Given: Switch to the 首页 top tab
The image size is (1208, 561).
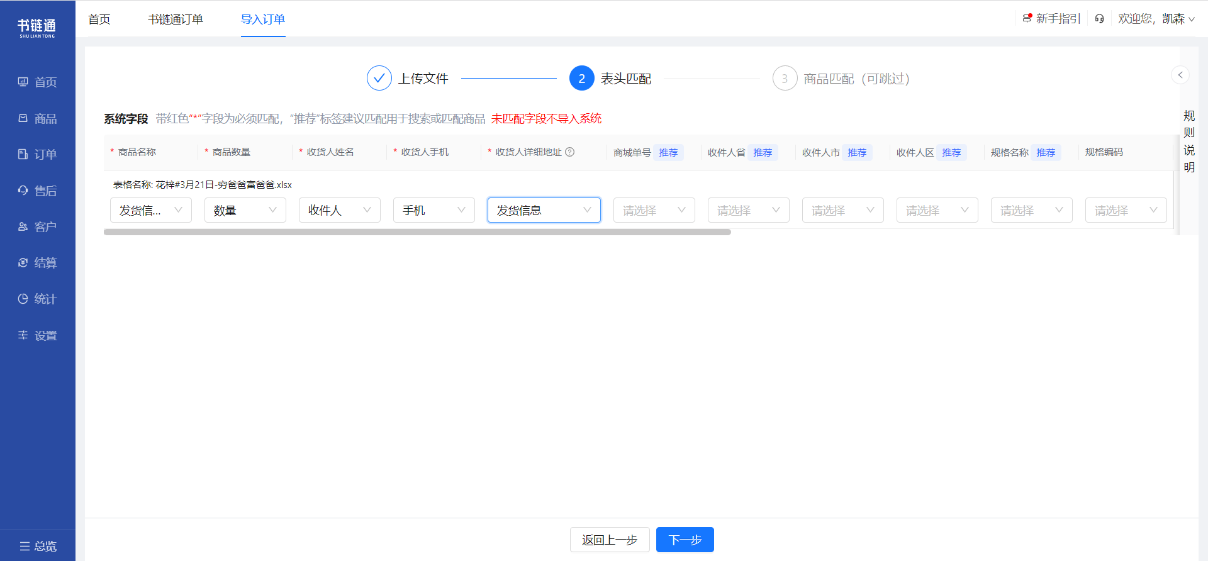Looking at the screenshot, I should pos(99,19).
